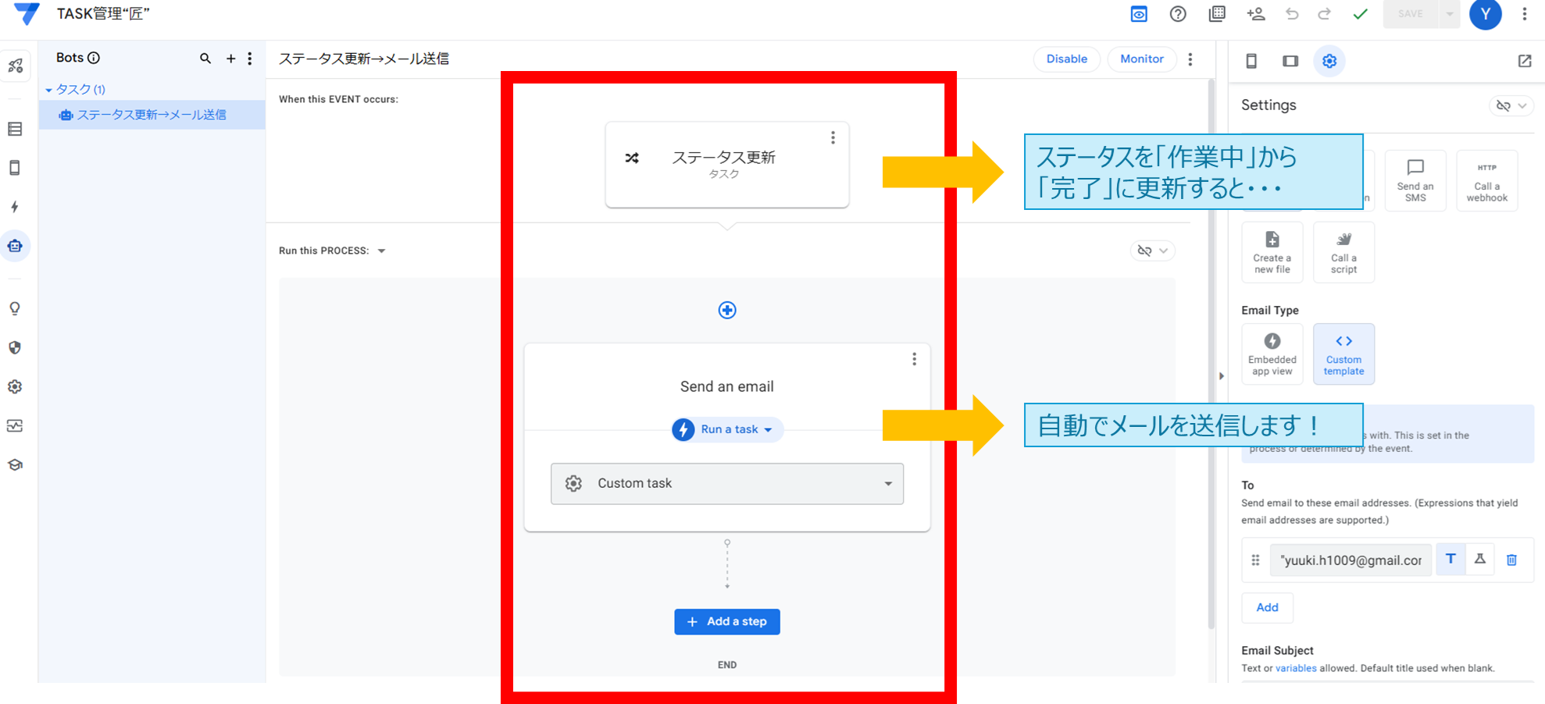
Task: Search bots with the magnifier icon
Action: (205, 59)
